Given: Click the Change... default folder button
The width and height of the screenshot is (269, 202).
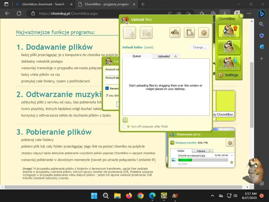Looking at the screenshot, I should 200,47.
